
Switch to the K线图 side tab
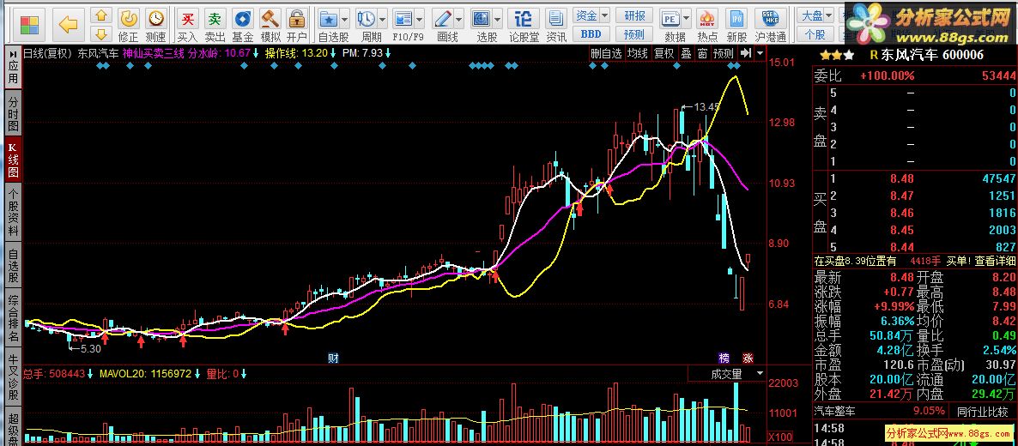pyautogui.click(x=13, y=159)
